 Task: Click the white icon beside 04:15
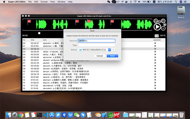click(156, 36)
